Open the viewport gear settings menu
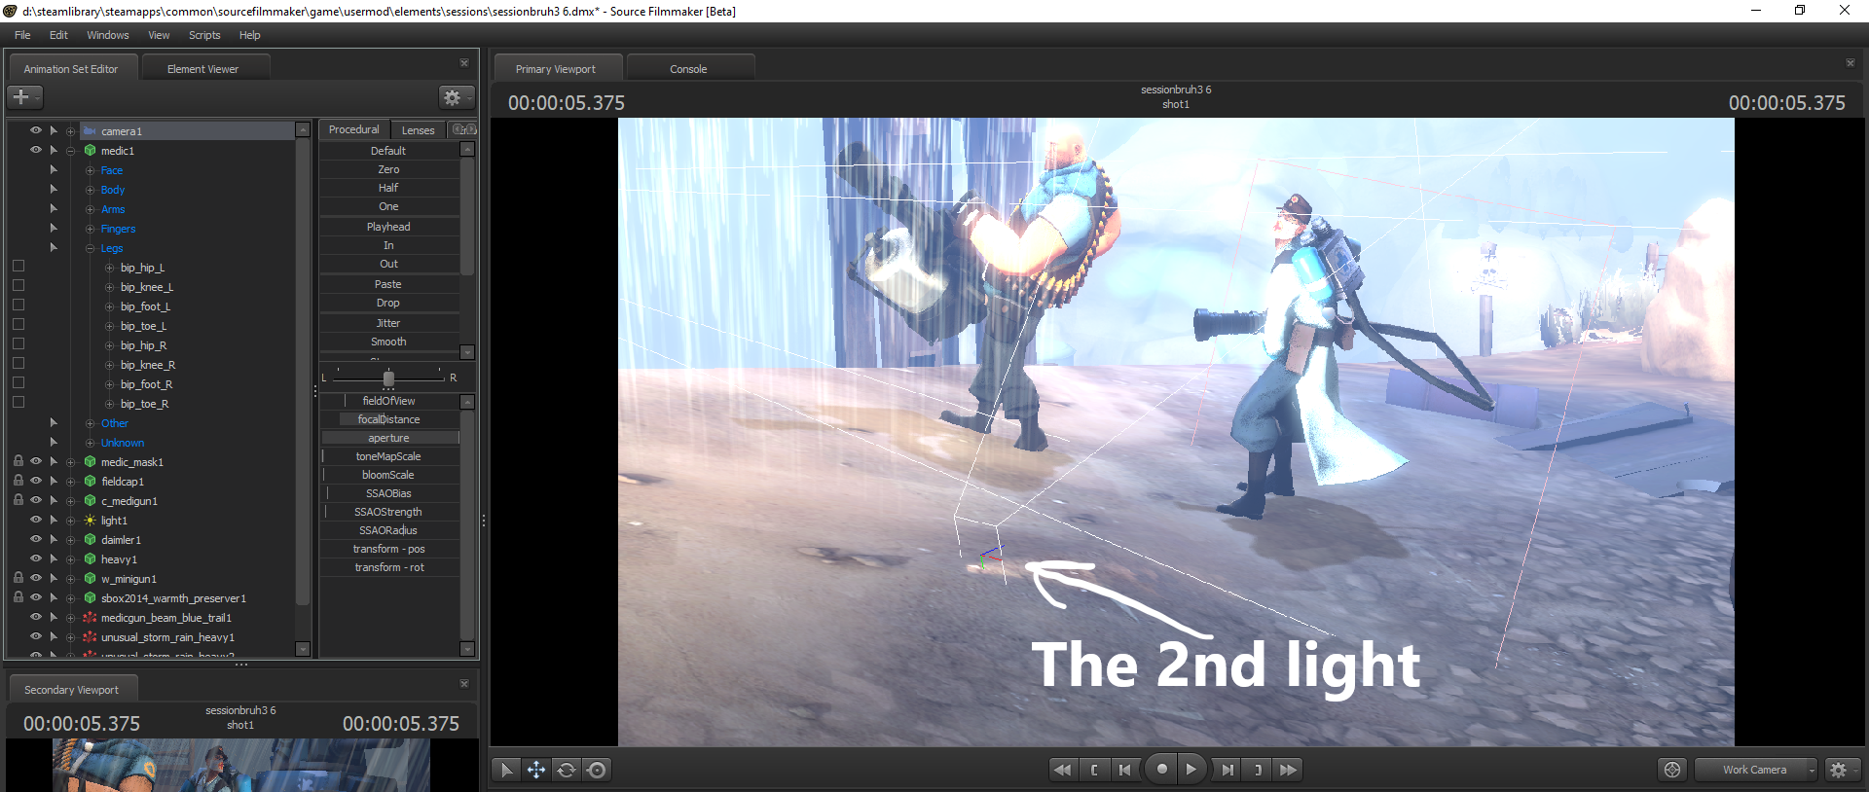Screen dimensions: 1869x792 tap(1842, 770)
